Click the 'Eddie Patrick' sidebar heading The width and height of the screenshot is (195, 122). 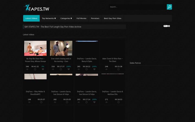[135, 63]
